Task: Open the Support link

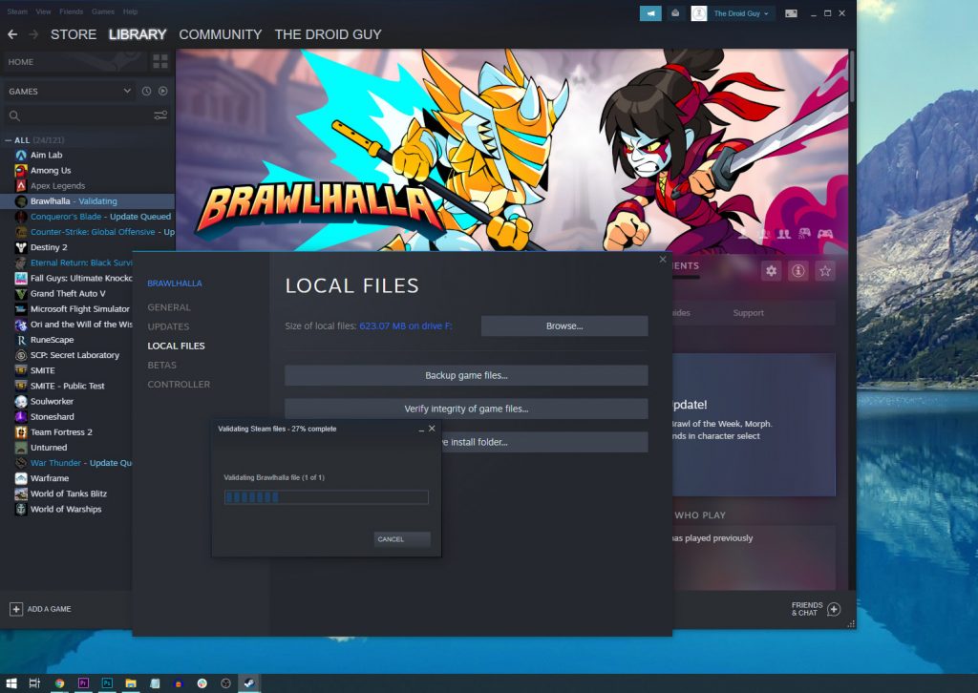Action: 749,313
